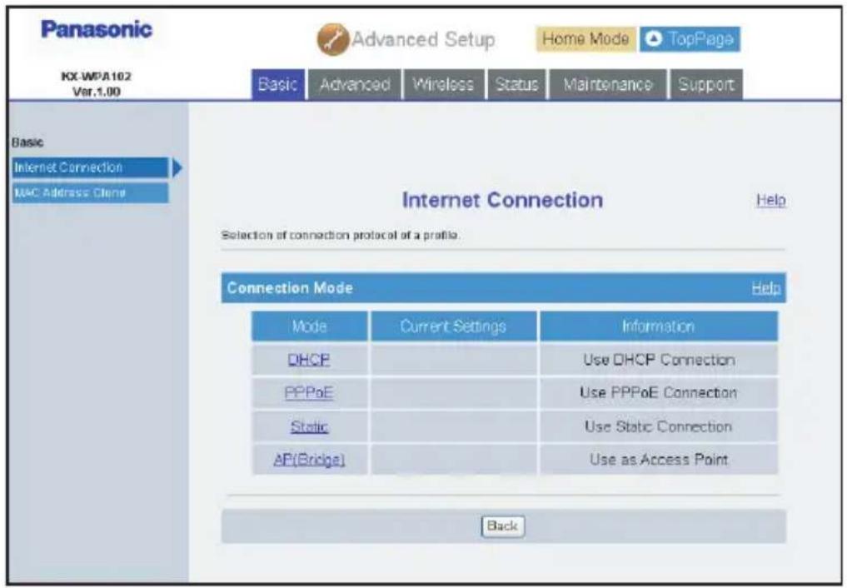This screenshot has height=588, width=847.
Task: Choose the AP(Bridge) mode
Action: pyautogui.click(x=309, y=460)
